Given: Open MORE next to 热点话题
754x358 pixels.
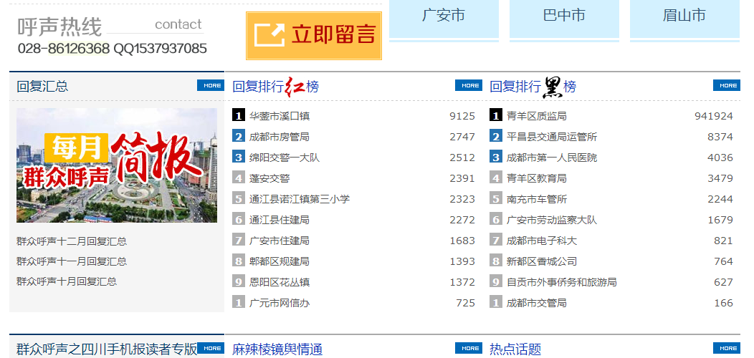Looking at the screenshot, I should pyautogui.click(x=726, y=349).
